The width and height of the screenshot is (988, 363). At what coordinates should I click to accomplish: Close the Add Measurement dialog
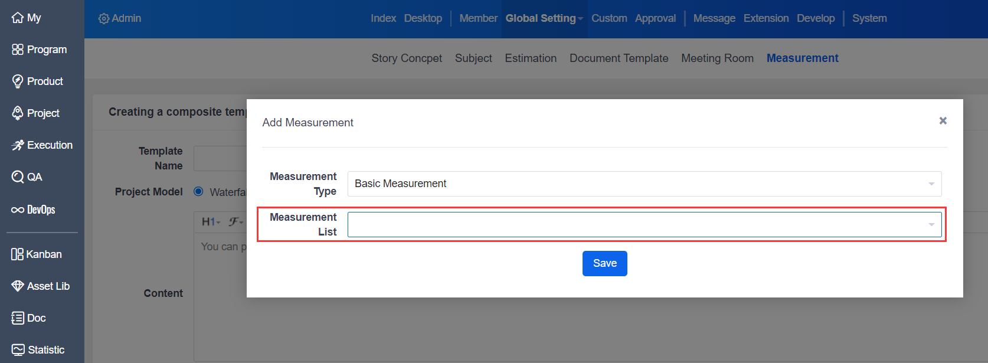click(943, 121)
